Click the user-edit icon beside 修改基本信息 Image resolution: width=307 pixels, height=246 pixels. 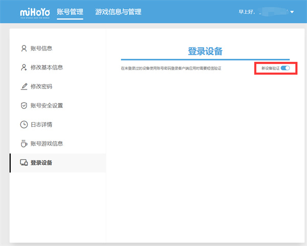pos(24,68)
